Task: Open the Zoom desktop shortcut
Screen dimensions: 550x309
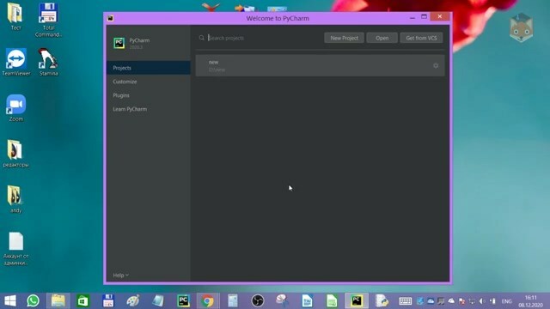Action: (15, 108)
